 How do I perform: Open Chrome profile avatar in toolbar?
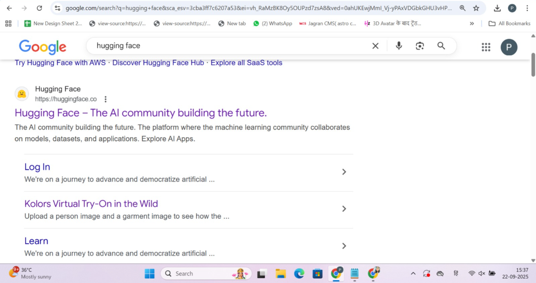[x=512, y=8]
